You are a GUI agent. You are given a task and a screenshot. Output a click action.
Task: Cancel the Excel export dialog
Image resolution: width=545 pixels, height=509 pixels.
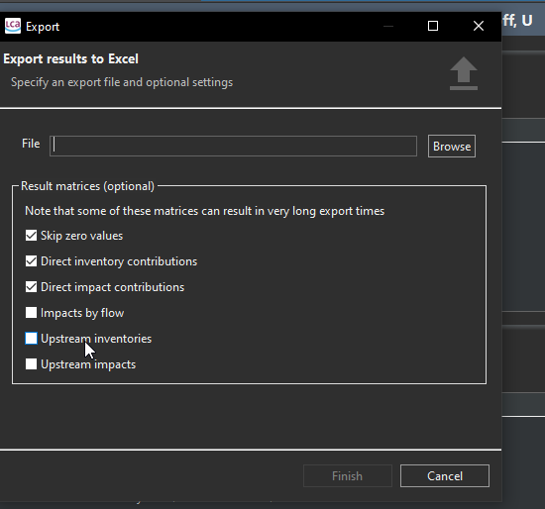tap(445, 476)
